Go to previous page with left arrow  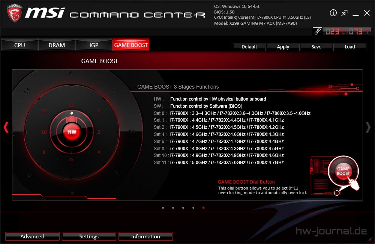point(6,127)
